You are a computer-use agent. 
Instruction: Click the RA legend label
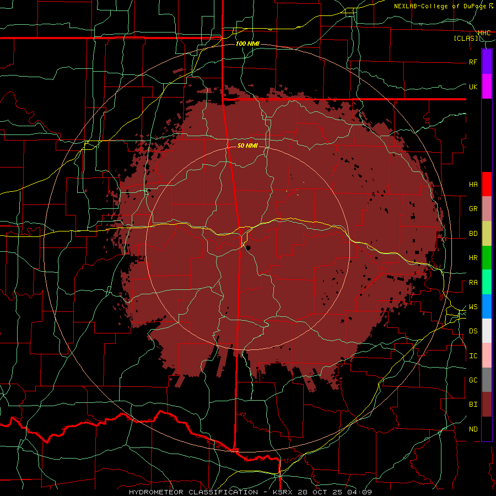[473, 283]
